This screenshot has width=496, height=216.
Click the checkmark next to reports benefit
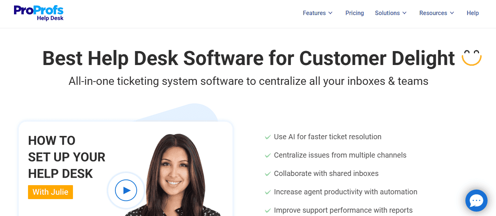coord(267,210)
